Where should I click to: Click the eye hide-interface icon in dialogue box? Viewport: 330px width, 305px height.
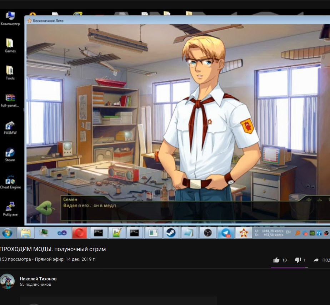coord(309,200)
